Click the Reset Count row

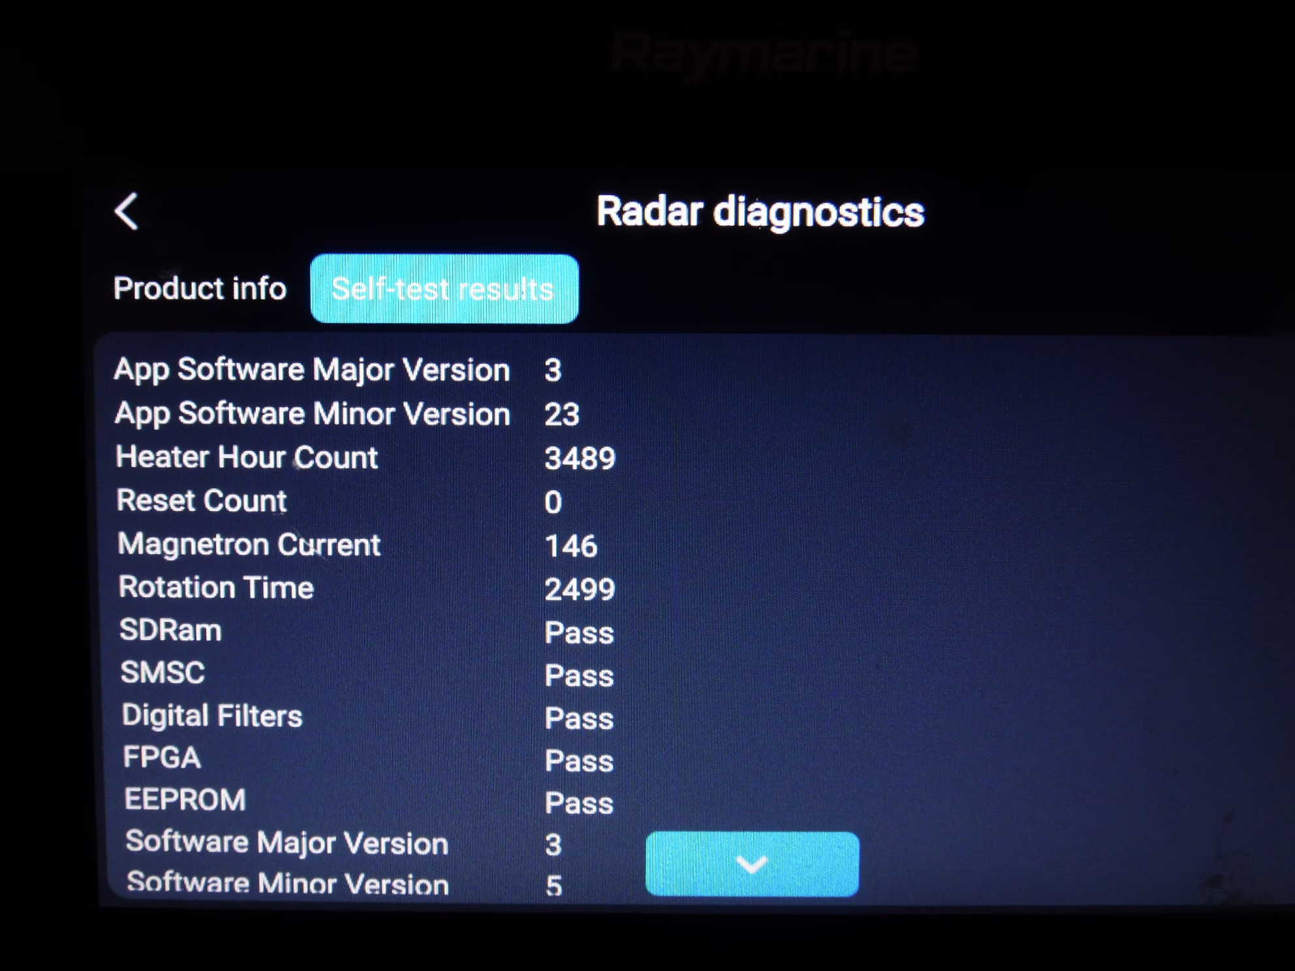(x=201, y=501)
